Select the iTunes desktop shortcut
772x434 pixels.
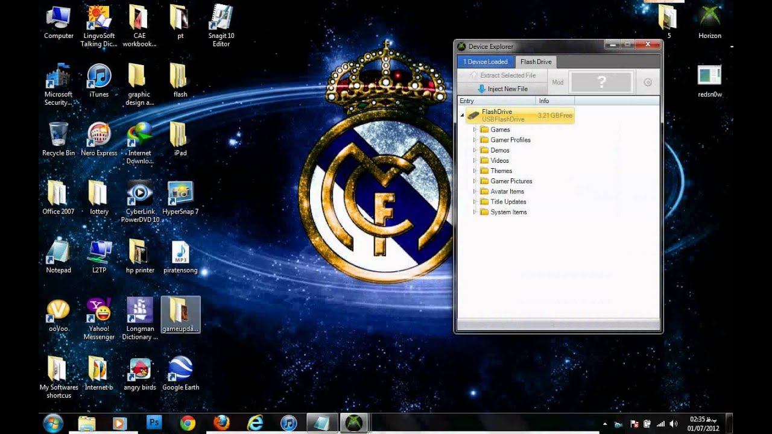click(x=99, y=81)
